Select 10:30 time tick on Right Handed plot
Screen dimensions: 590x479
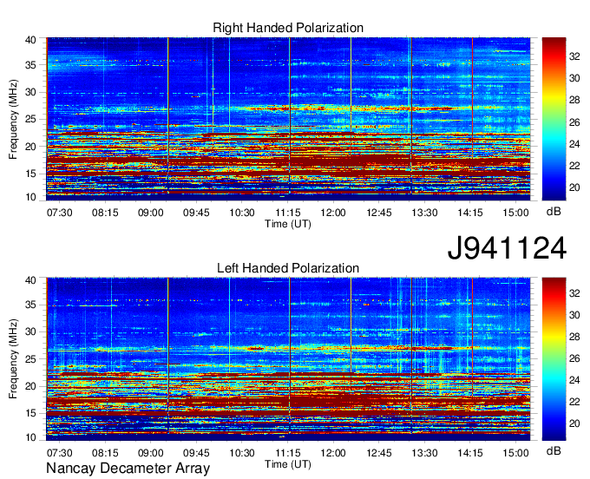[x=242, y=213]
